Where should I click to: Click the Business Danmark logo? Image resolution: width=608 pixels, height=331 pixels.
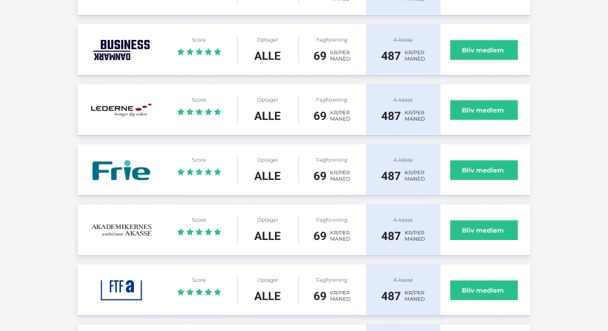[x=122, y=50]
